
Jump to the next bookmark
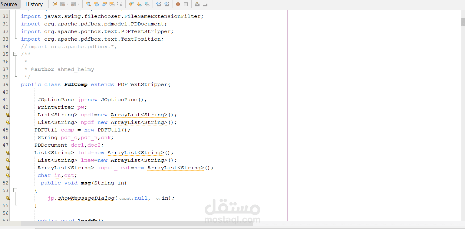tap(139, 4)
